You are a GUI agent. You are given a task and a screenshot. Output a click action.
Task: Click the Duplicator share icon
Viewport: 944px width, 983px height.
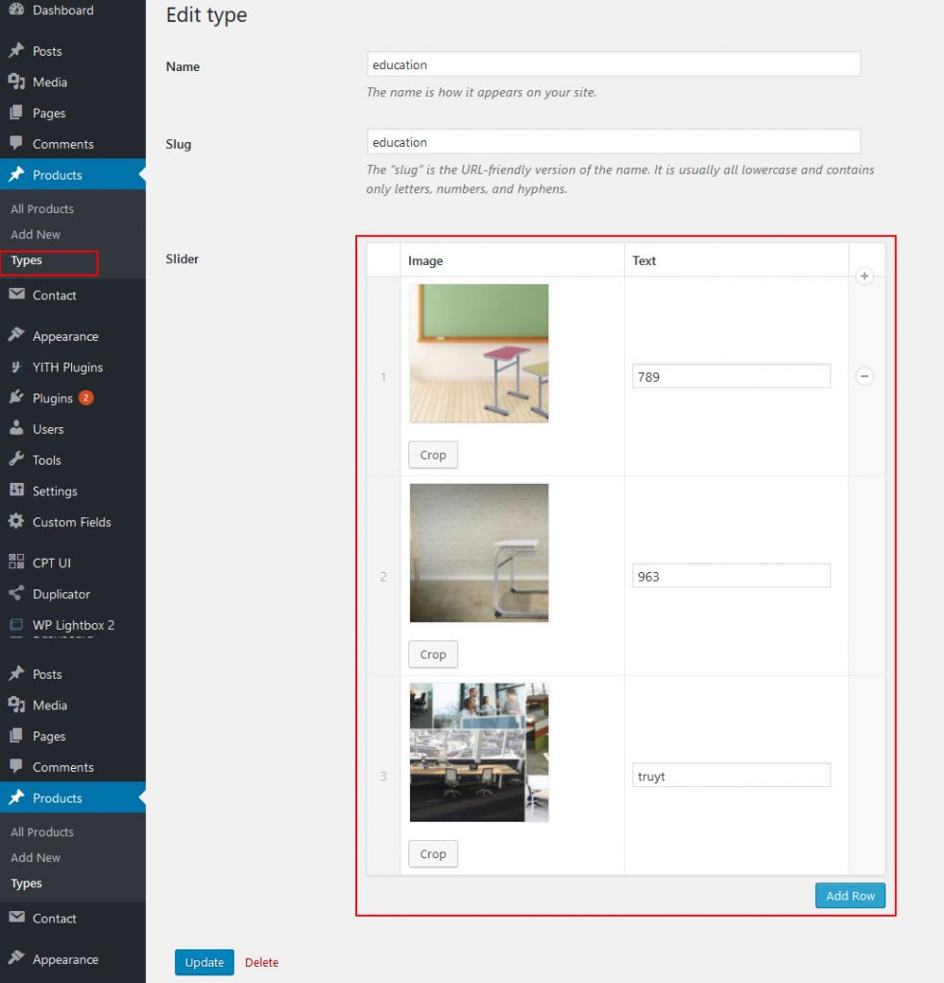[x=16, y=593]
